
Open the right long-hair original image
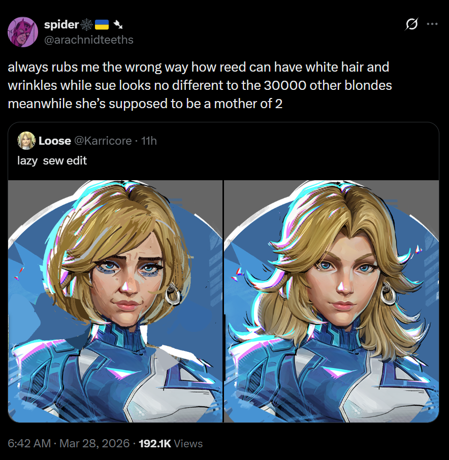pos(331,301)
